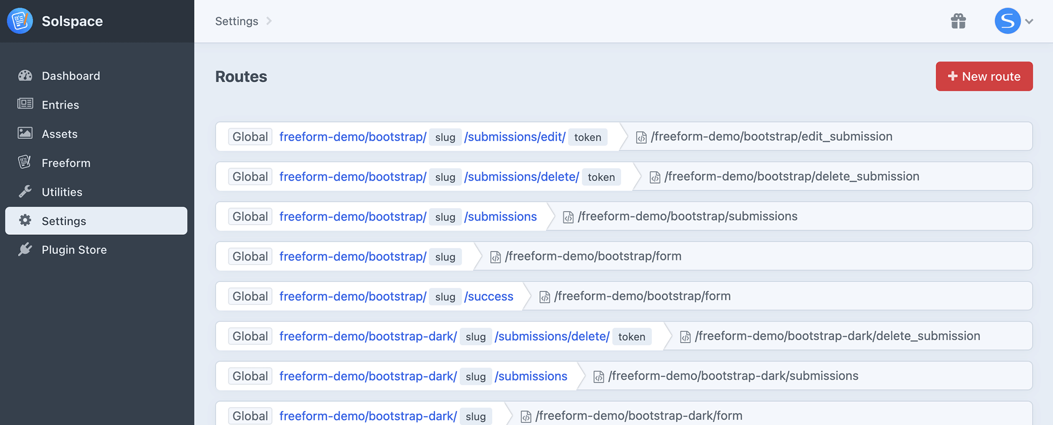
Task: Click the Assets image icon
Action: (25, 133)
